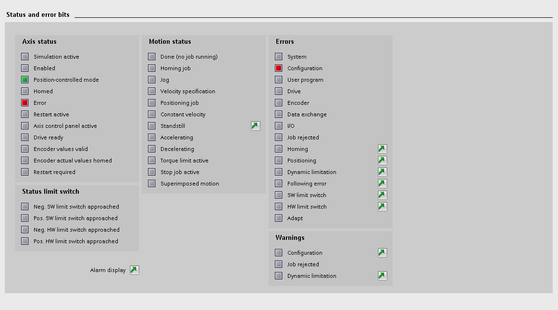Open the Alarm display link arrow

[x=135, y=270]
